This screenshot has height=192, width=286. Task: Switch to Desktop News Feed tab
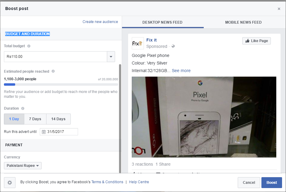(162, 22)
